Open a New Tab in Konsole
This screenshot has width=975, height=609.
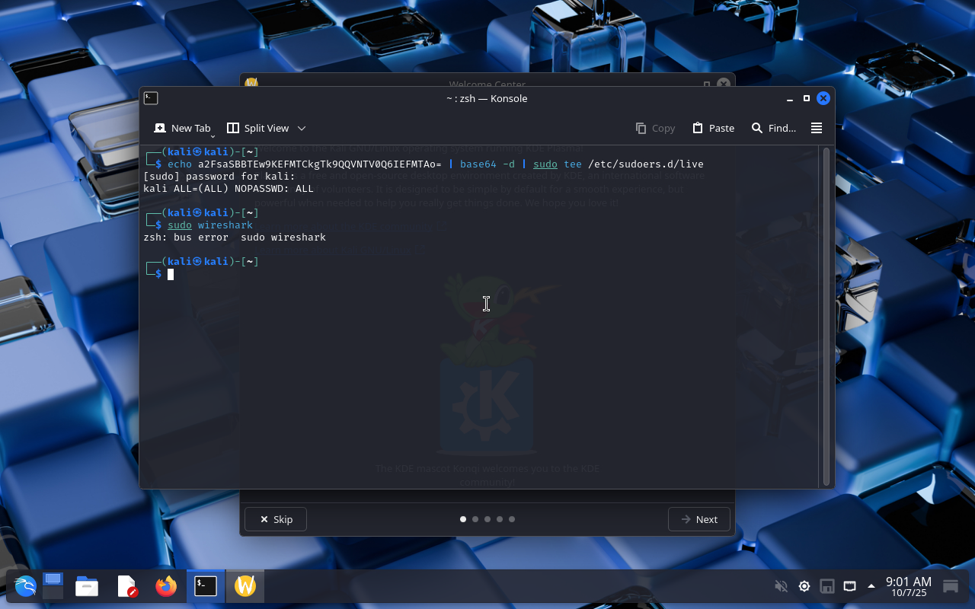click(x=181, y=128)
